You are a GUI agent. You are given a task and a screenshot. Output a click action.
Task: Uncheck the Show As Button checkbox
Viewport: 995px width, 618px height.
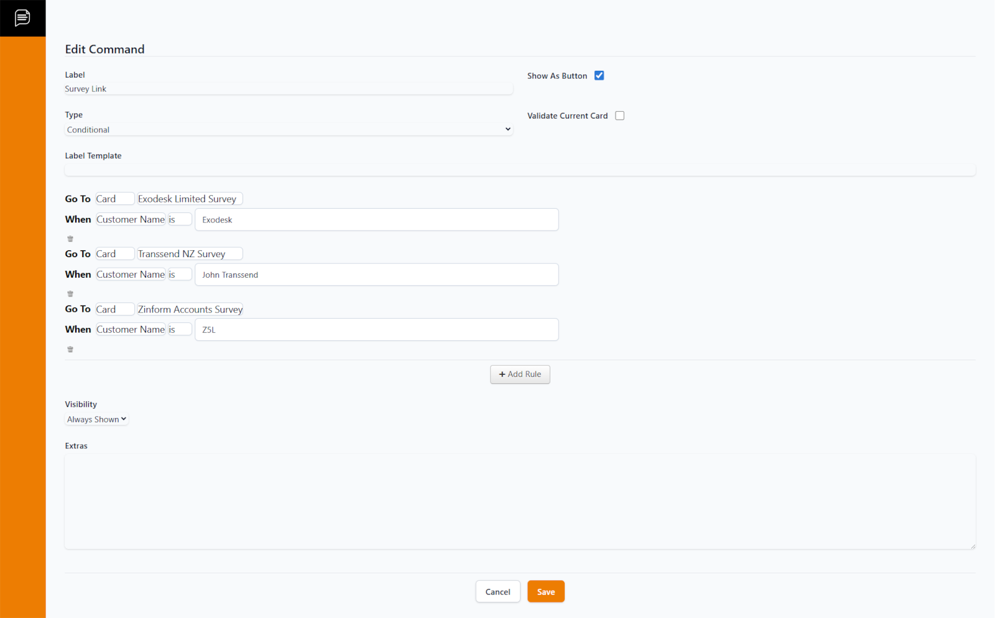pos(599,76)
